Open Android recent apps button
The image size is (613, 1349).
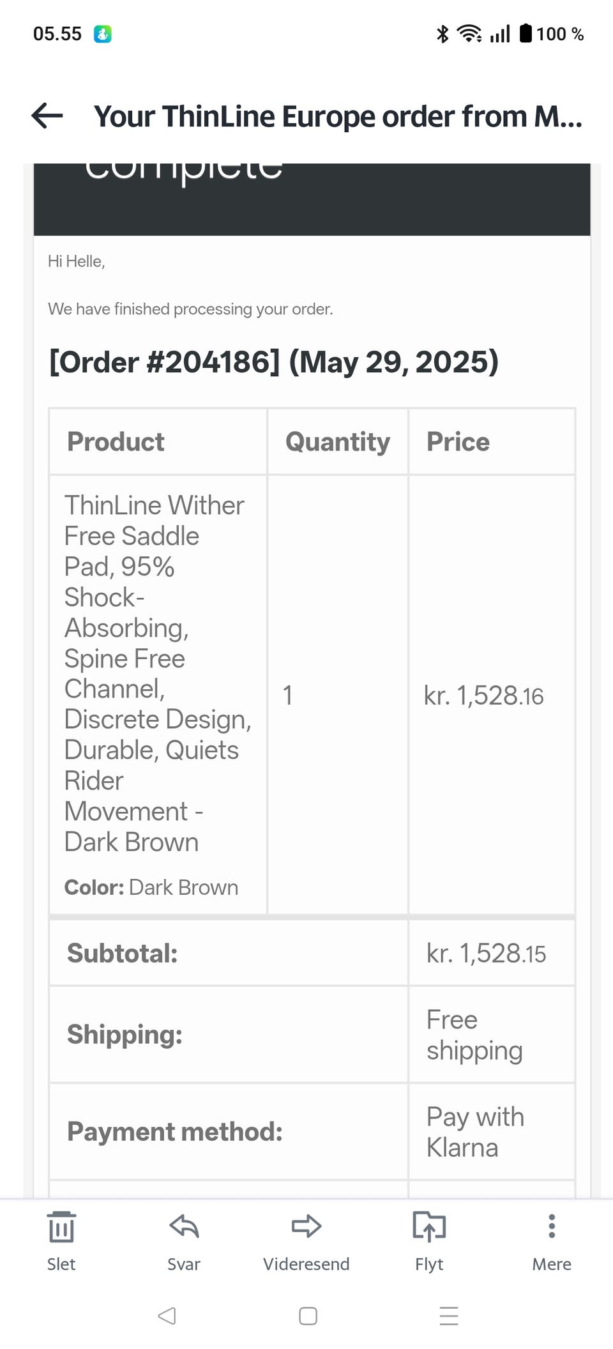click(449, 1316)
